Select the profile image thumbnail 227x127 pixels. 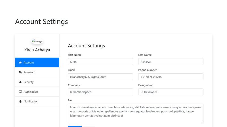click(x=37, y=41)
